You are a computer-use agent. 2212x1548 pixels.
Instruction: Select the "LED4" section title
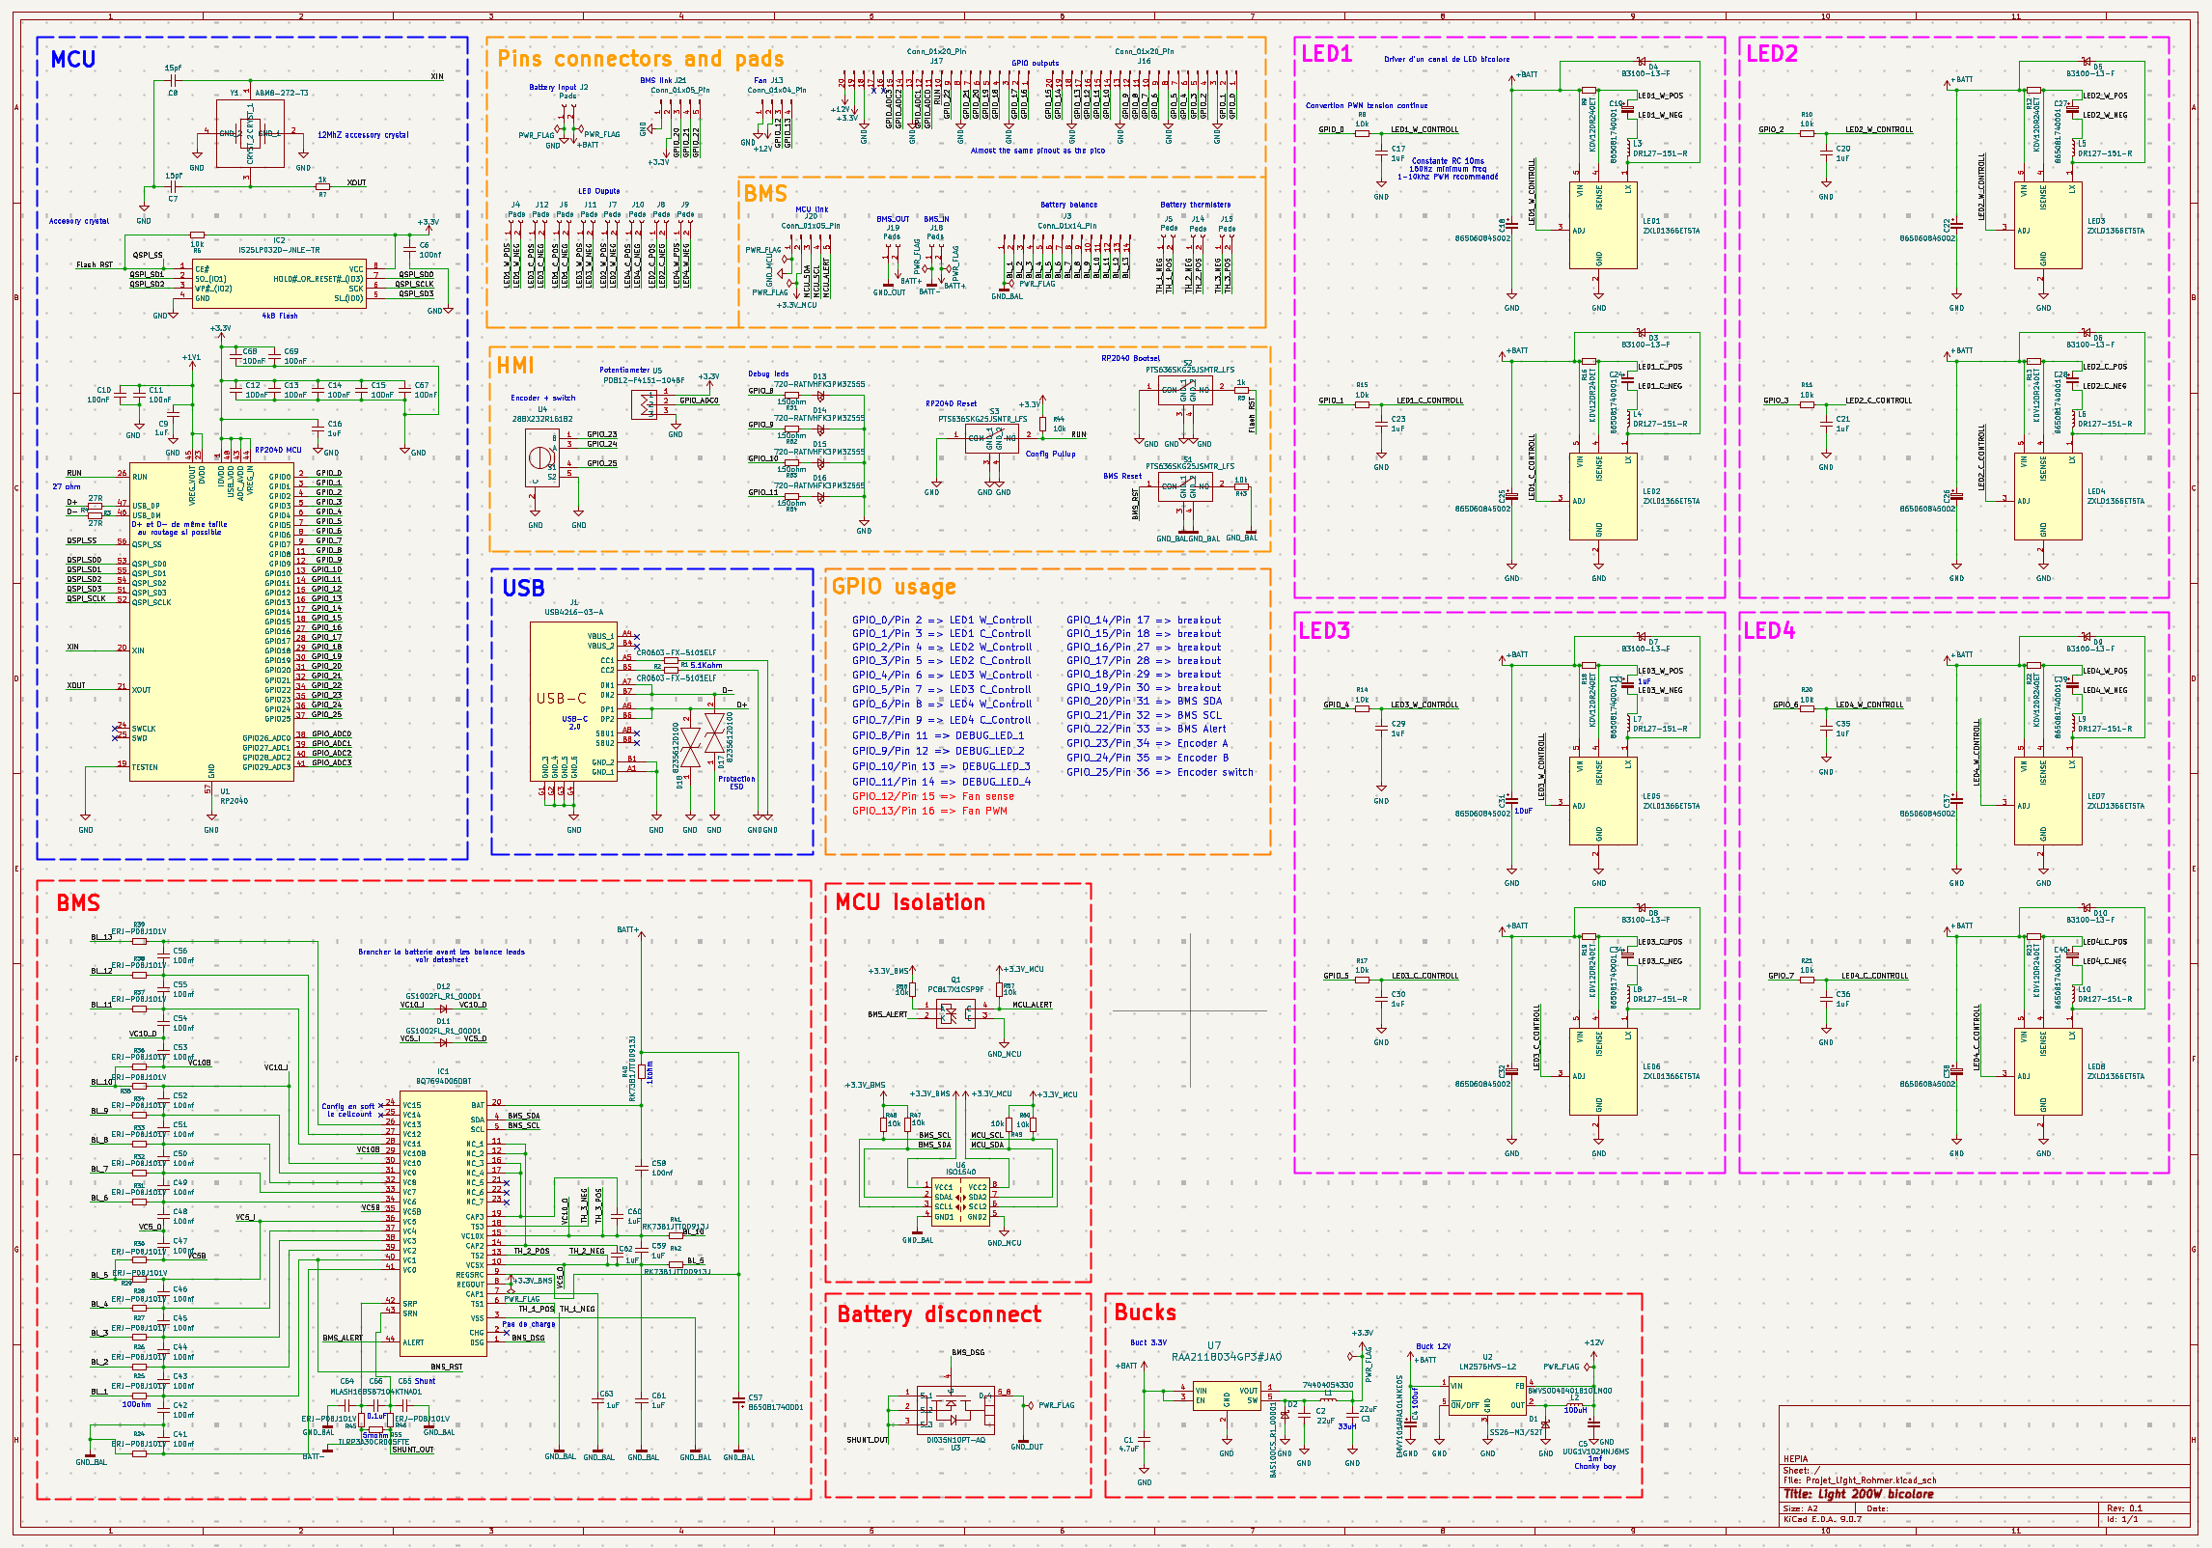point(1768,631)
